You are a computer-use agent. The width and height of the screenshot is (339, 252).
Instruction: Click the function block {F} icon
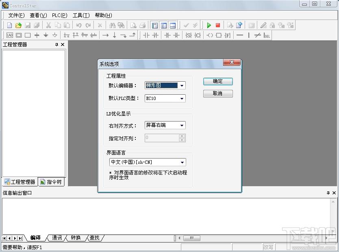coord(227,35)
